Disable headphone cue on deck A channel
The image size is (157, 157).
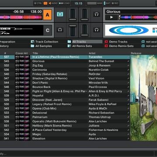coord(60,14)
